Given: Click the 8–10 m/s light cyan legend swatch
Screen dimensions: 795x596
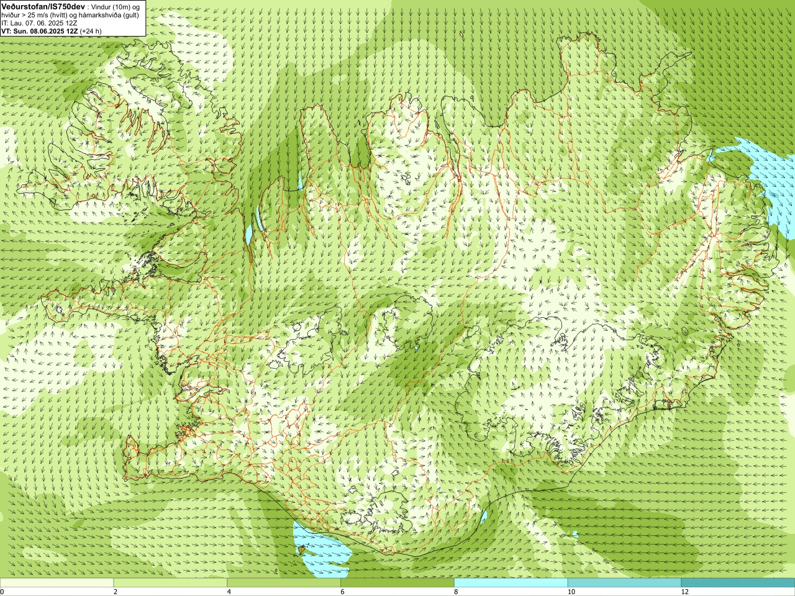Looking at the screenshot, I should click(511, 583).
